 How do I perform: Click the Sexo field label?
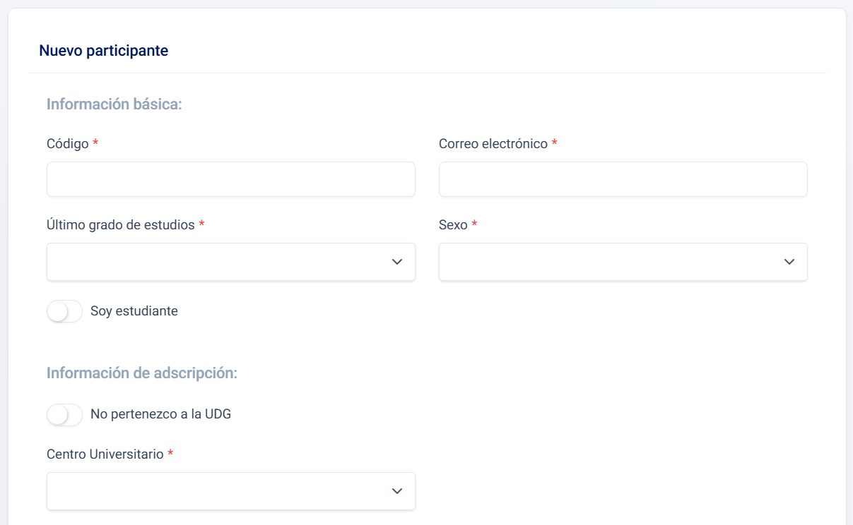(x=453, y=225)
